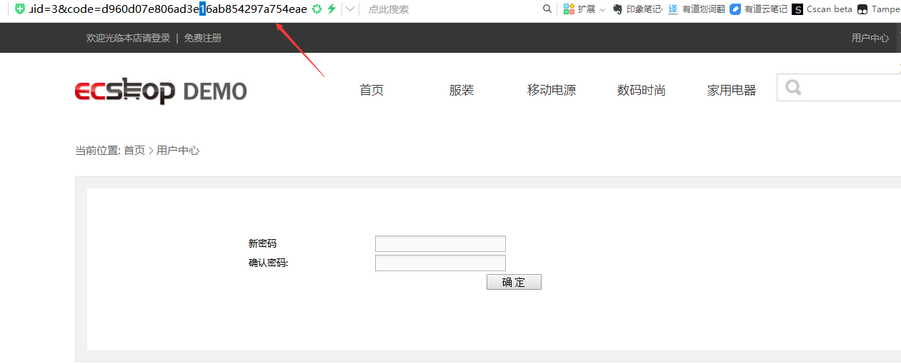Expand the address bar dropdown arrow
901x364 pixels.
click(x=350, y=9)
